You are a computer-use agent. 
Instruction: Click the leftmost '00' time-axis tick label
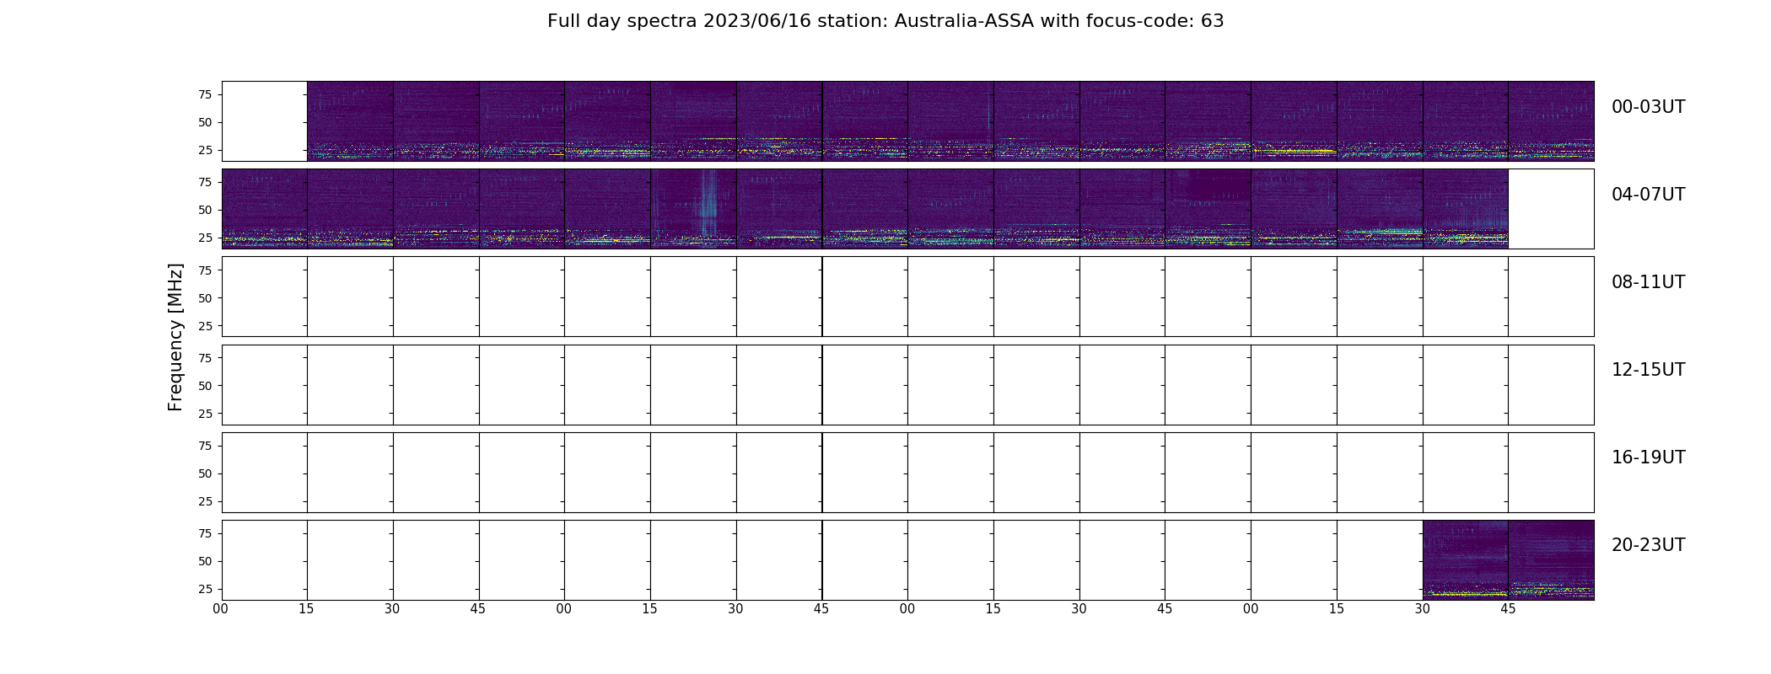point(221,609)
